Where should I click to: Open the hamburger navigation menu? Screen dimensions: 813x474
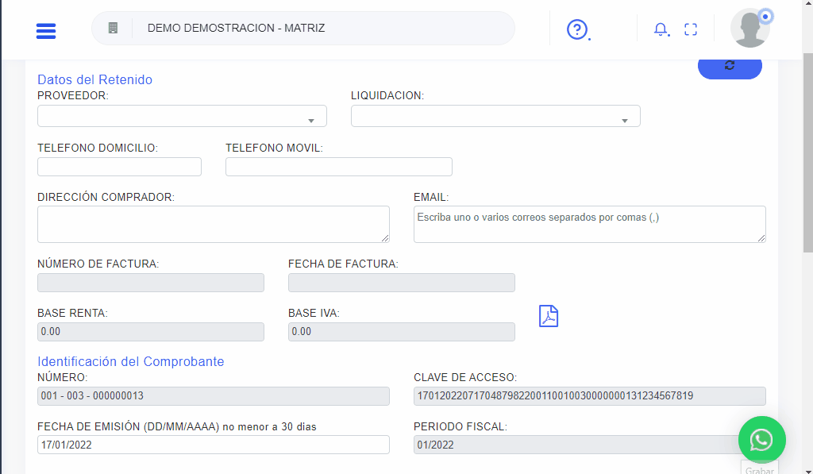pos(46,30)
